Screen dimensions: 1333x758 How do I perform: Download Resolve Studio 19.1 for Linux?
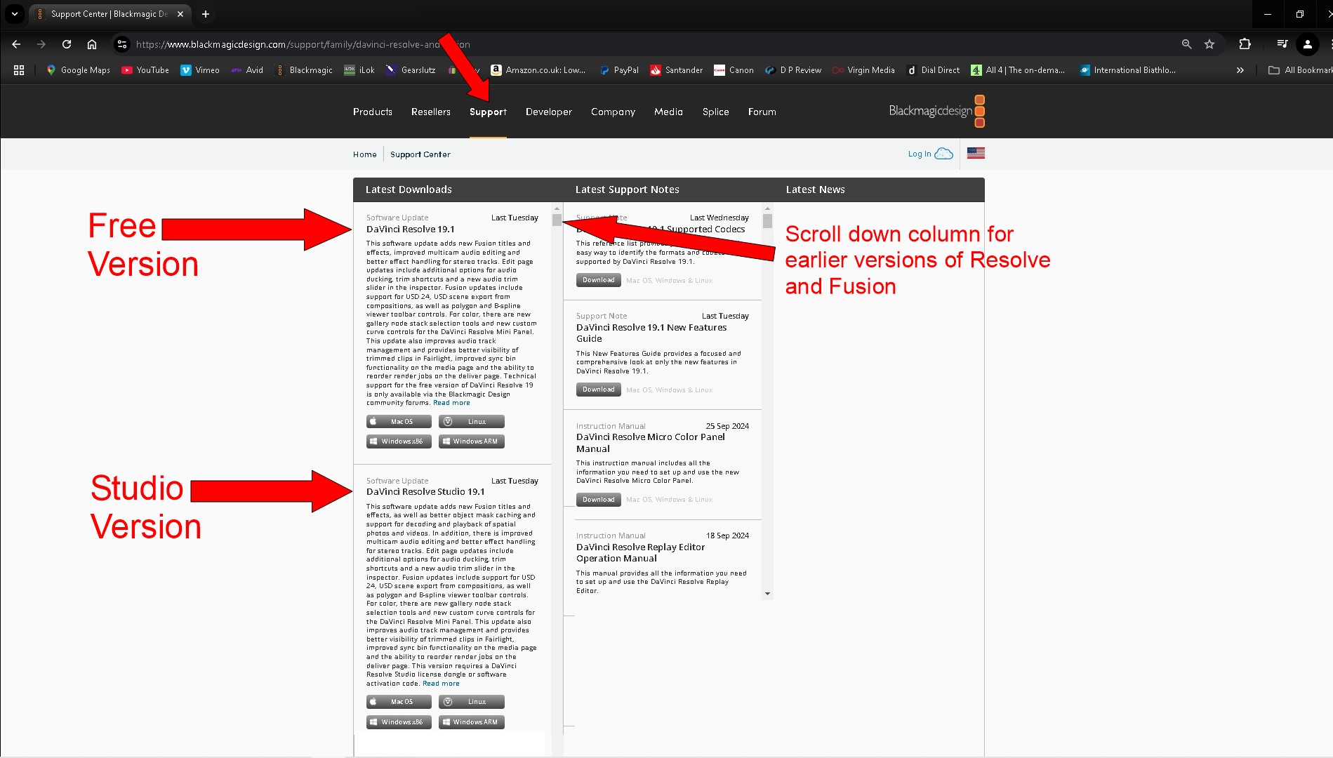pos(472,702)
